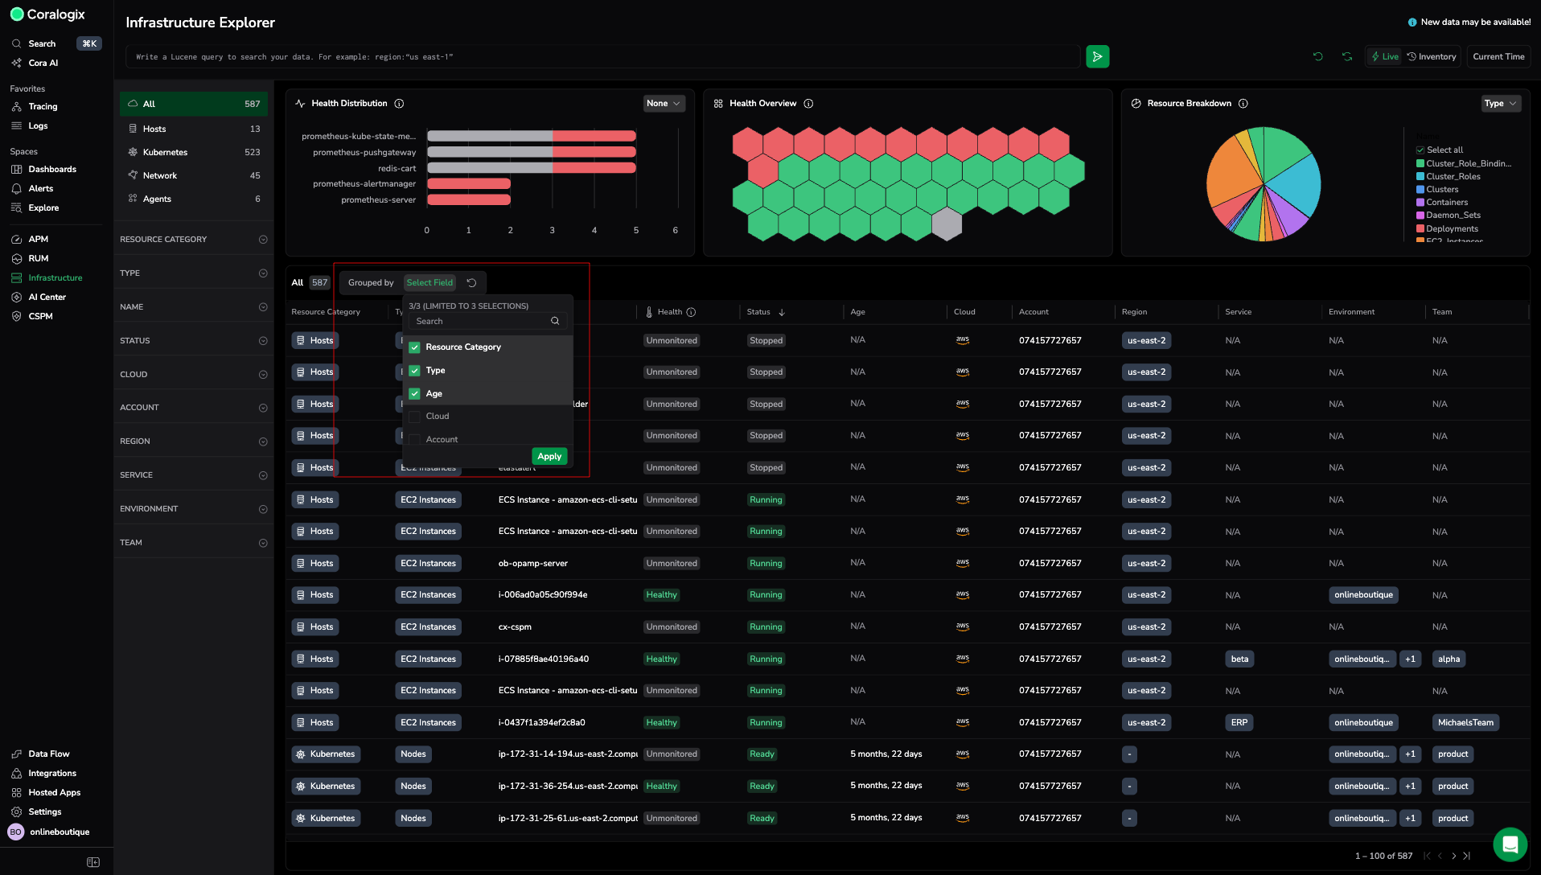Uncheck the Resource Category grouping option
This screenshot has width=1541, height=875.
(x=415, y=347)
